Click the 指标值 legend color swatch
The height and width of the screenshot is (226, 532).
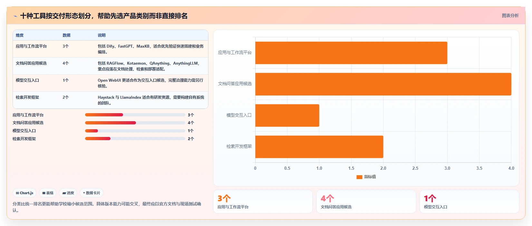tap(359, 177)
